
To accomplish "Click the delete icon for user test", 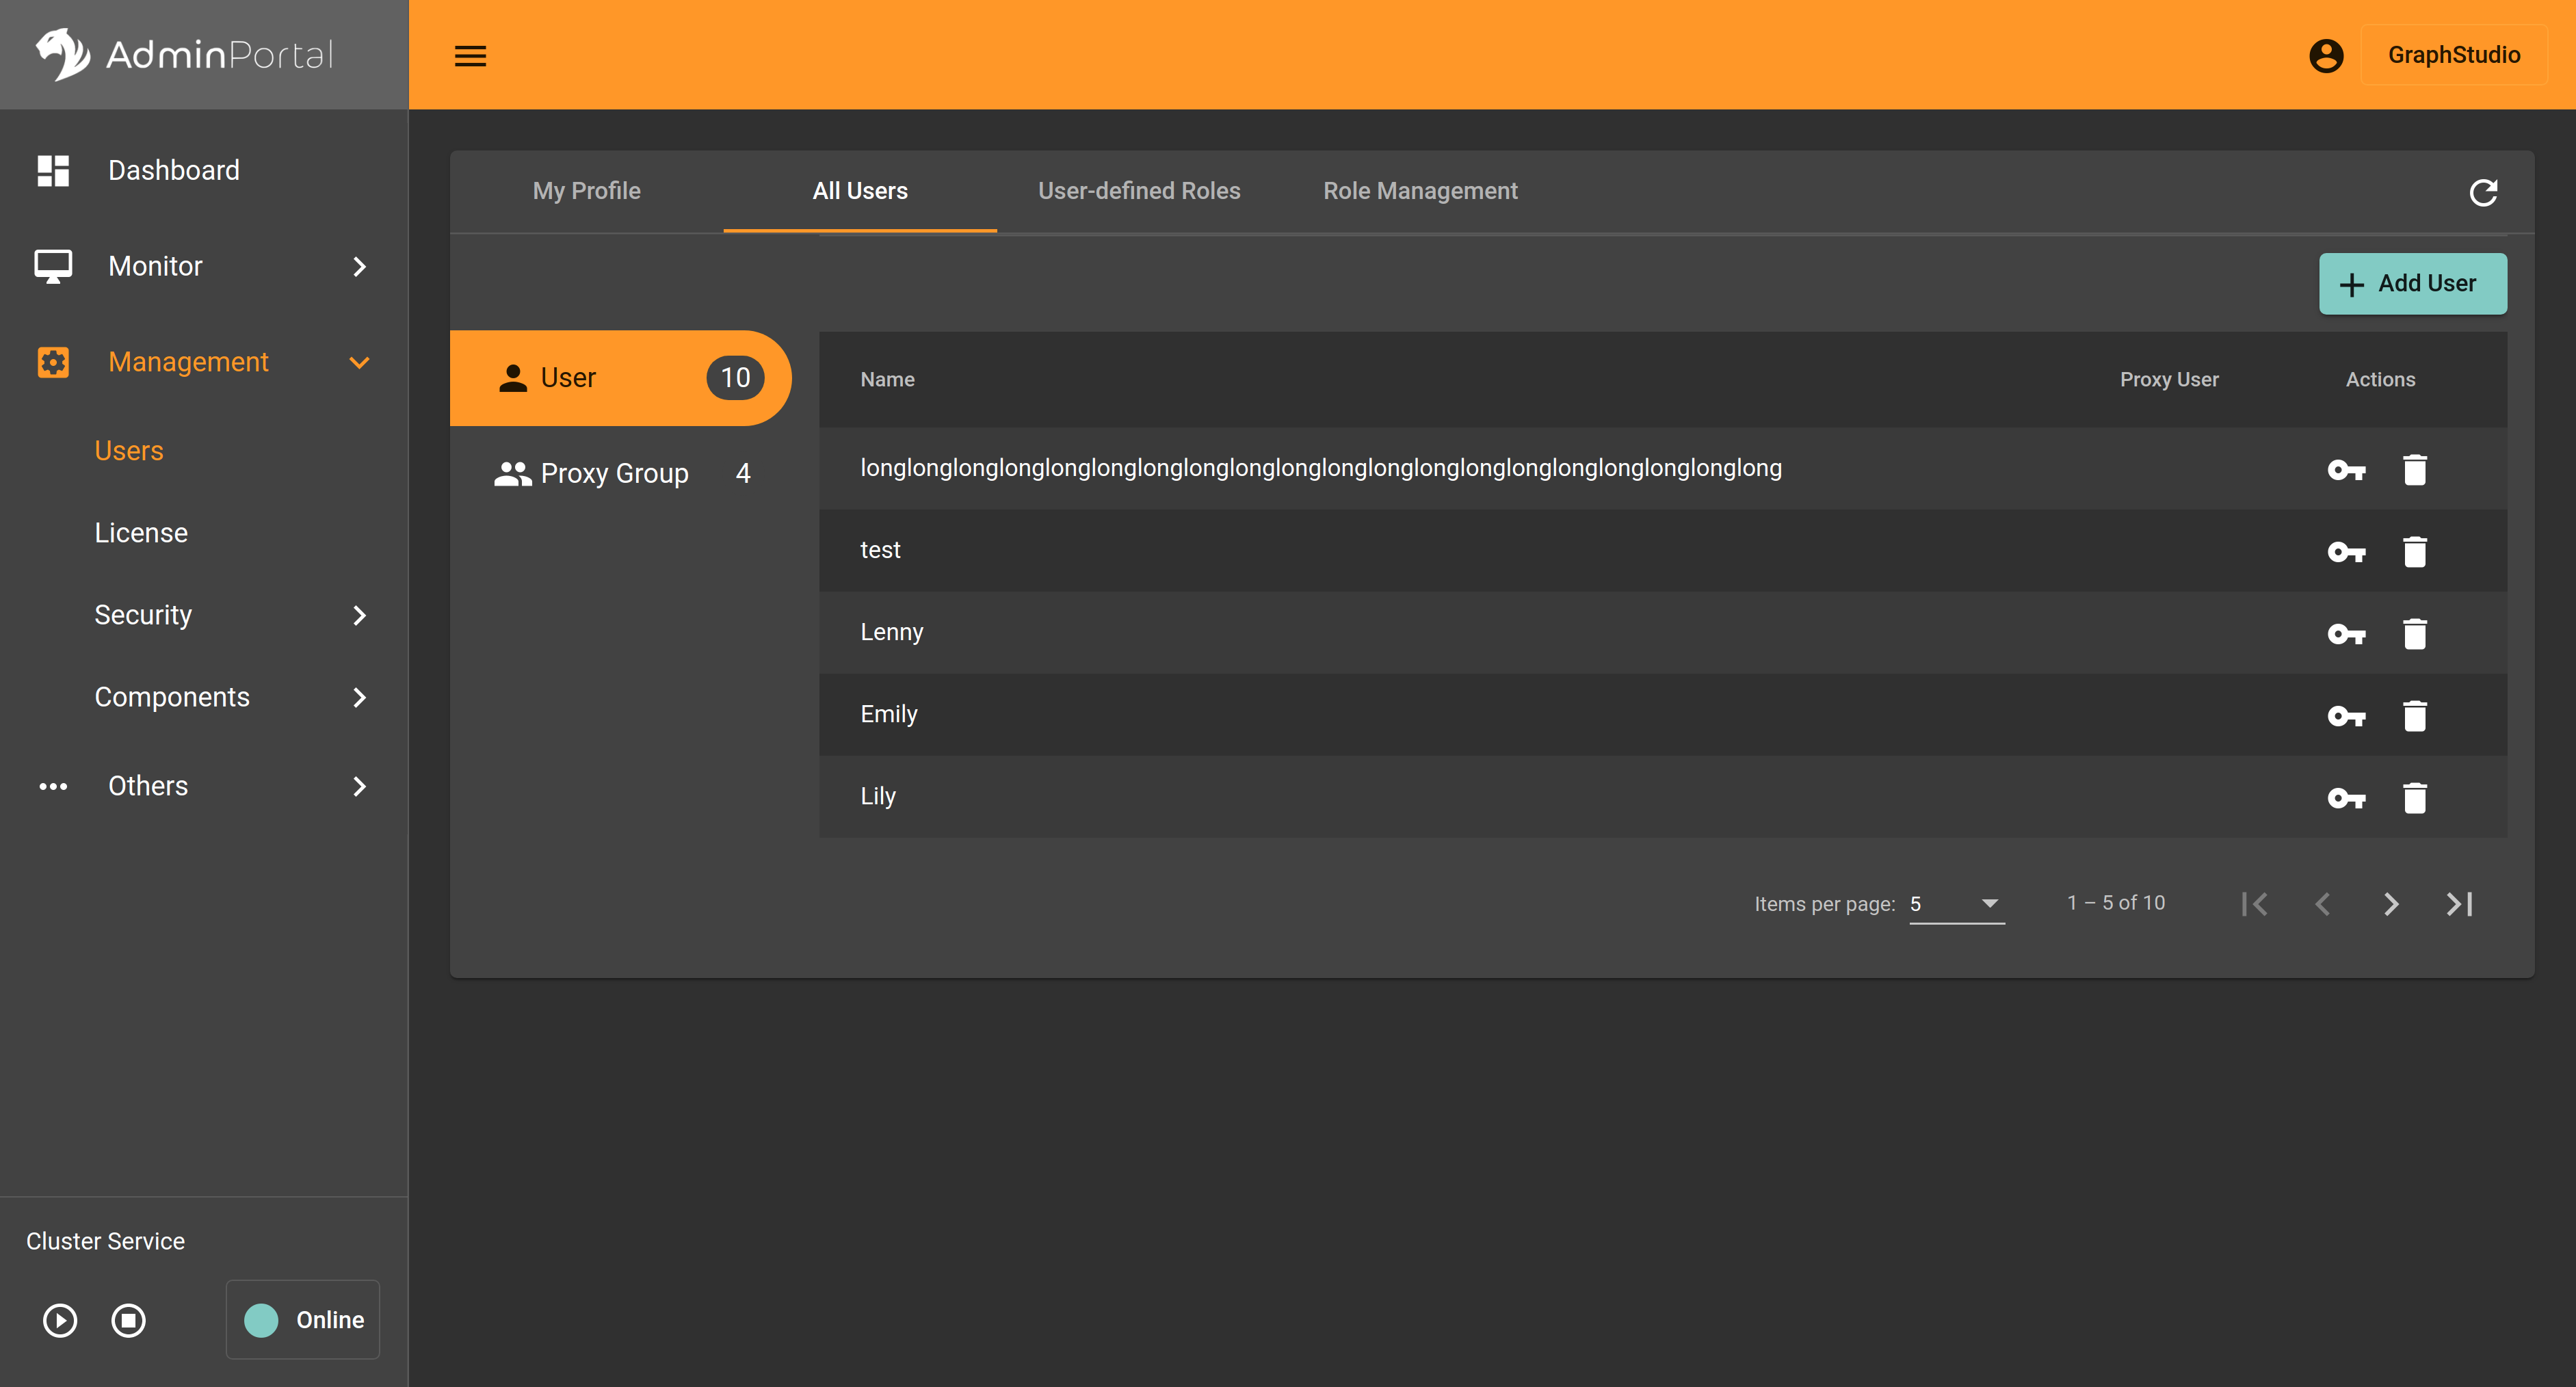I will click(x=2415, y=550).
